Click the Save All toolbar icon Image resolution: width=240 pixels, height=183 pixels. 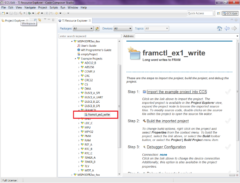click(x=15, y=13)
